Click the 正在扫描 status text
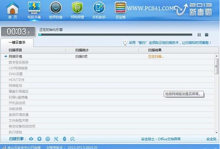 156,57
